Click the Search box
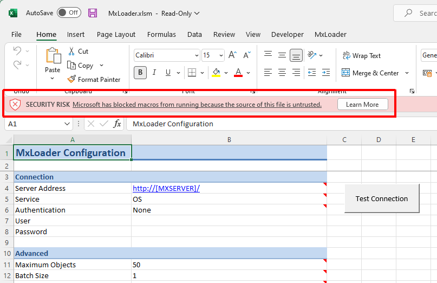Image resolution: width=437 pixels, height=283 pixels. click(x=415, y=13)
